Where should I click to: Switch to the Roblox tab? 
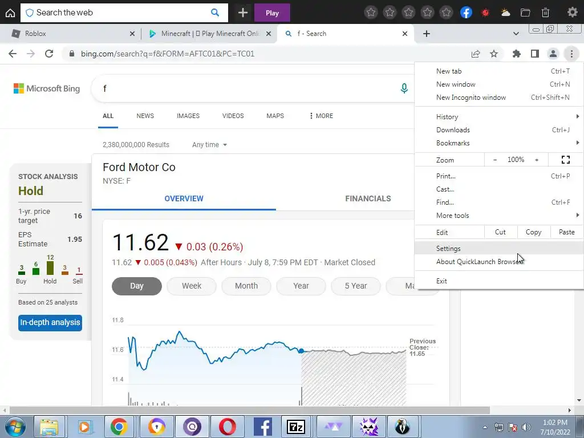tap(70, 34)
